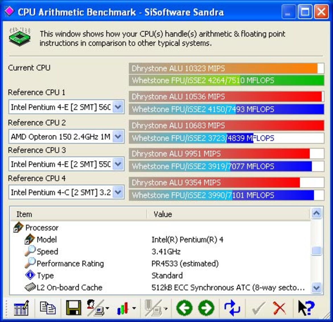Image resolution: width=333 pixels, height=322 pixels.
Task: Click the Intel Pentium 4-E 560 combo text
Action: tap(61, 107)
